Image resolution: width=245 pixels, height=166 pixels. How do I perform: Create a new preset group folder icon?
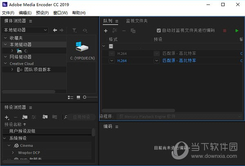24,117
